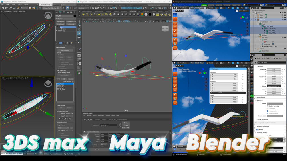The height and width of the screenshot is (161, 287).
Task: Select the Maya arrow Select tool
Action: [79, 21]
